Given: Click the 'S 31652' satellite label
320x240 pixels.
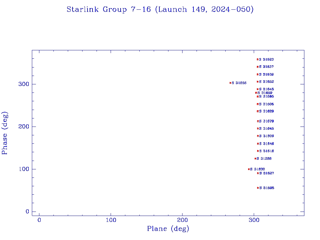Looking at the screenshot, I should [266, 82].
